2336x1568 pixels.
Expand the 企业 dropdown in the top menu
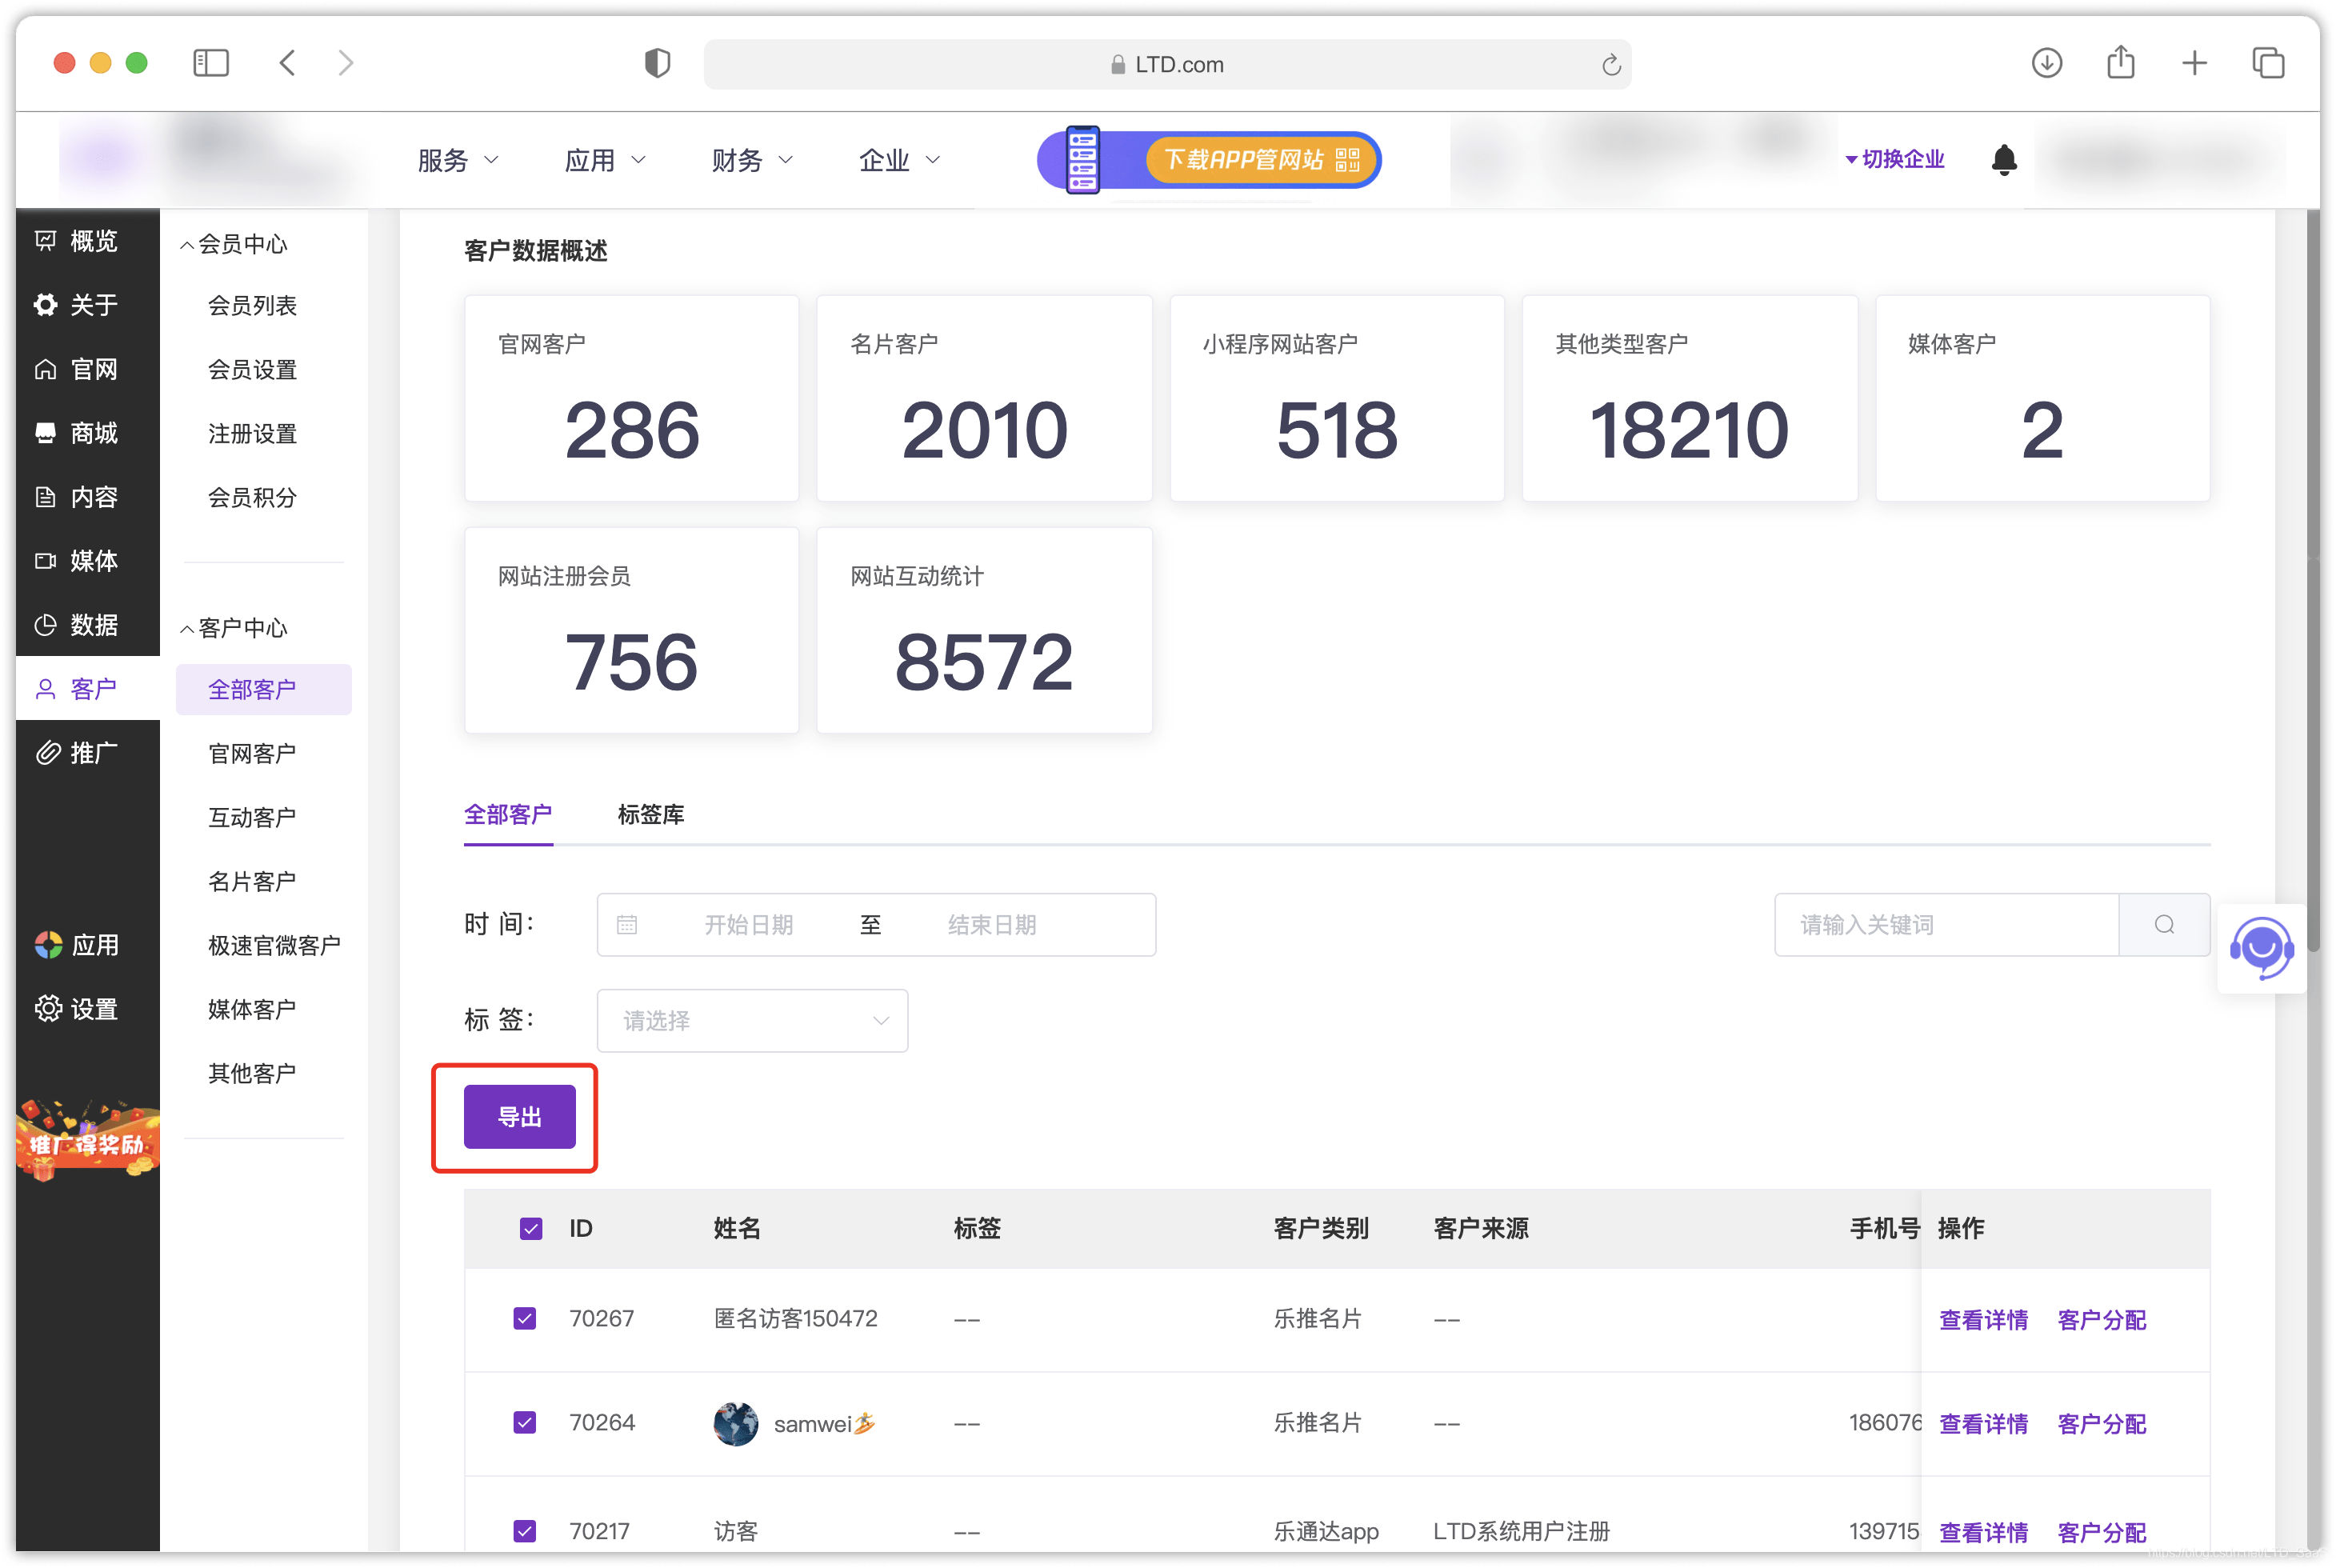pos(897,160)
